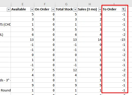The height and width of the screenshot is (95, 132).
Task: Open the On Order column filter dropdown
Action: (53, 9)
